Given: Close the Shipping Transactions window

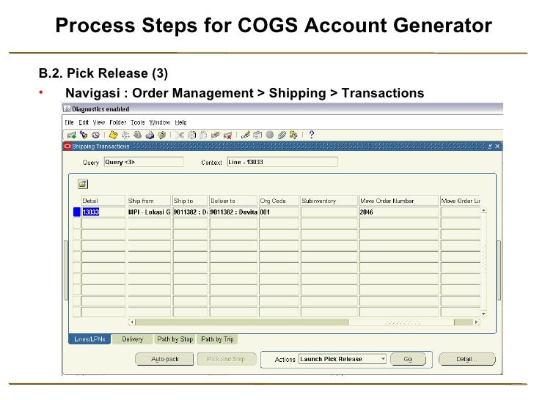Looking at the screenshot, I should click(497, 147).
